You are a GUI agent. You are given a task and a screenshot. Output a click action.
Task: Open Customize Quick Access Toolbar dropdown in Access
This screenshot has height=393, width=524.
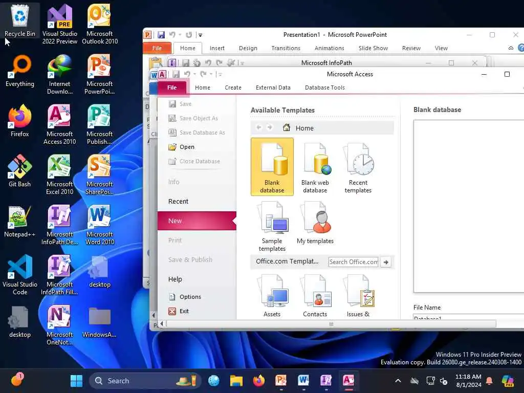click(219, 74)
